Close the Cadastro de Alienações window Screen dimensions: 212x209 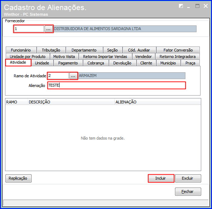pos(206,6)
